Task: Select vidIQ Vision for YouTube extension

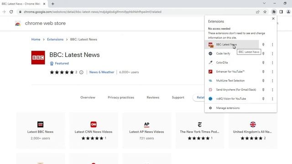Action: point(232,98)
